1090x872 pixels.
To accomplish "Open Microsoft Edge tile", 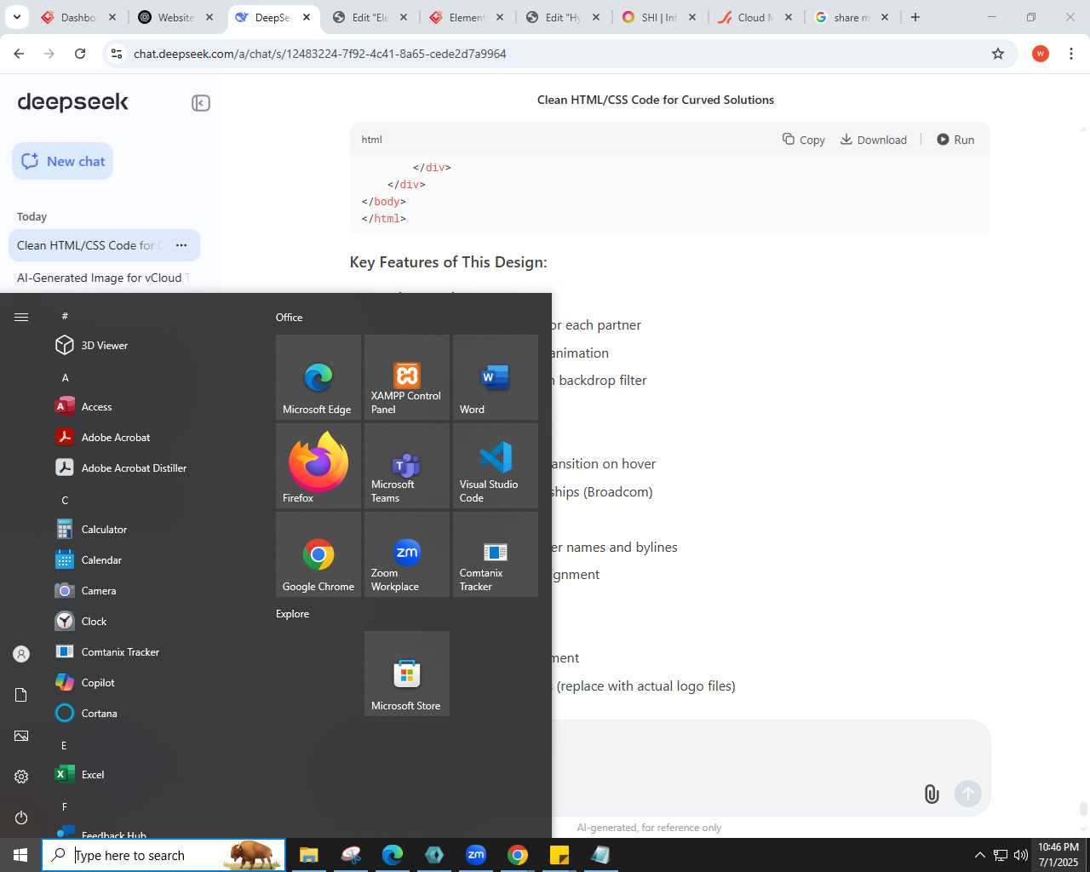I will [318, 377].
